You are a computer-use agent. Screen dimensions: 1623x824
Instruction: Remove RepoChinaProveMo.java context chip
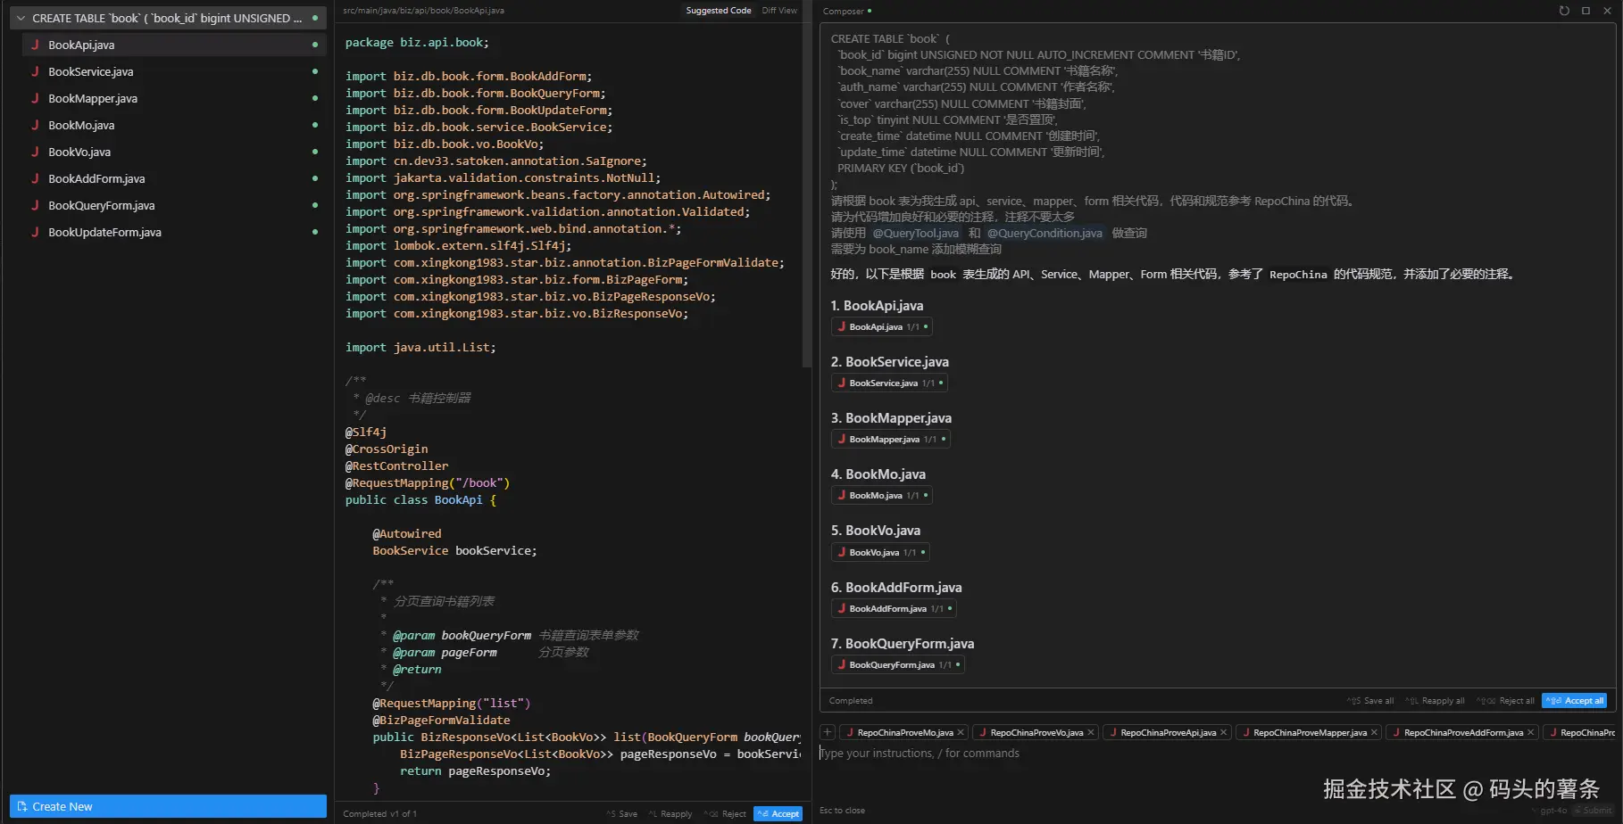click(961, 733)
